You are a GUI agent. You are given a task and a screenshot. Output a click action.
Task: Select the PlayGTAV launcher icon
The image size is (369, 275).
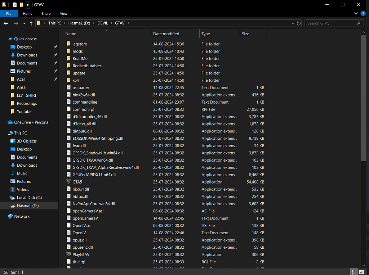click(69, 254)
